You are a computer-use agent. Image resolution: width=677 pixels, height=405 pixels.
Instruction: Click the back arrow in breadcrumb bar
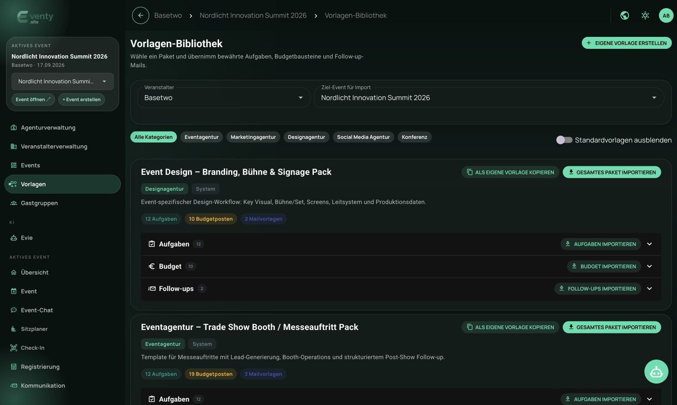coord(141,15)
